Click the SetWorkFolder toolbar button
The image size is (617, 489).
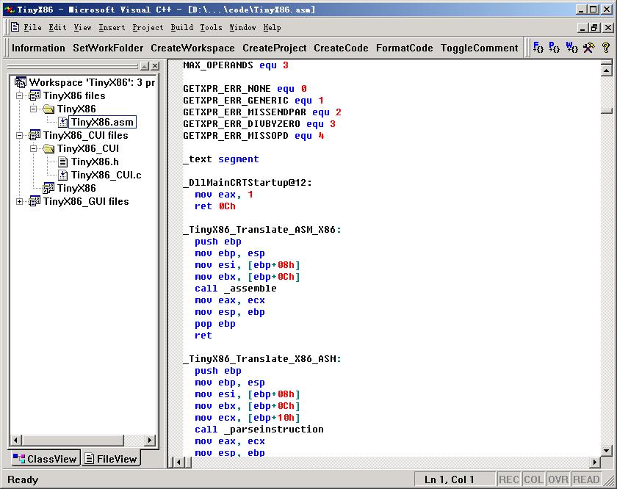pos(108,48)
